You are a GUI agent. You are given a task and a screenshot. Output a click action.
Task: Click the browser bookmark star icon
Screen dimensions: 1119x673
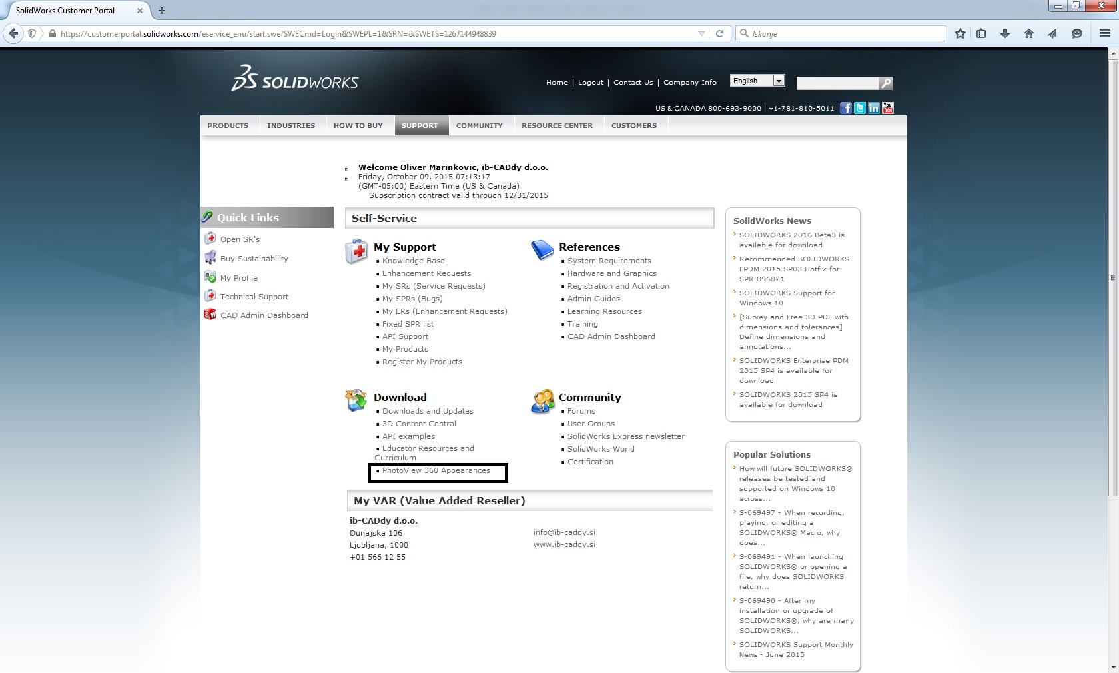960,33
